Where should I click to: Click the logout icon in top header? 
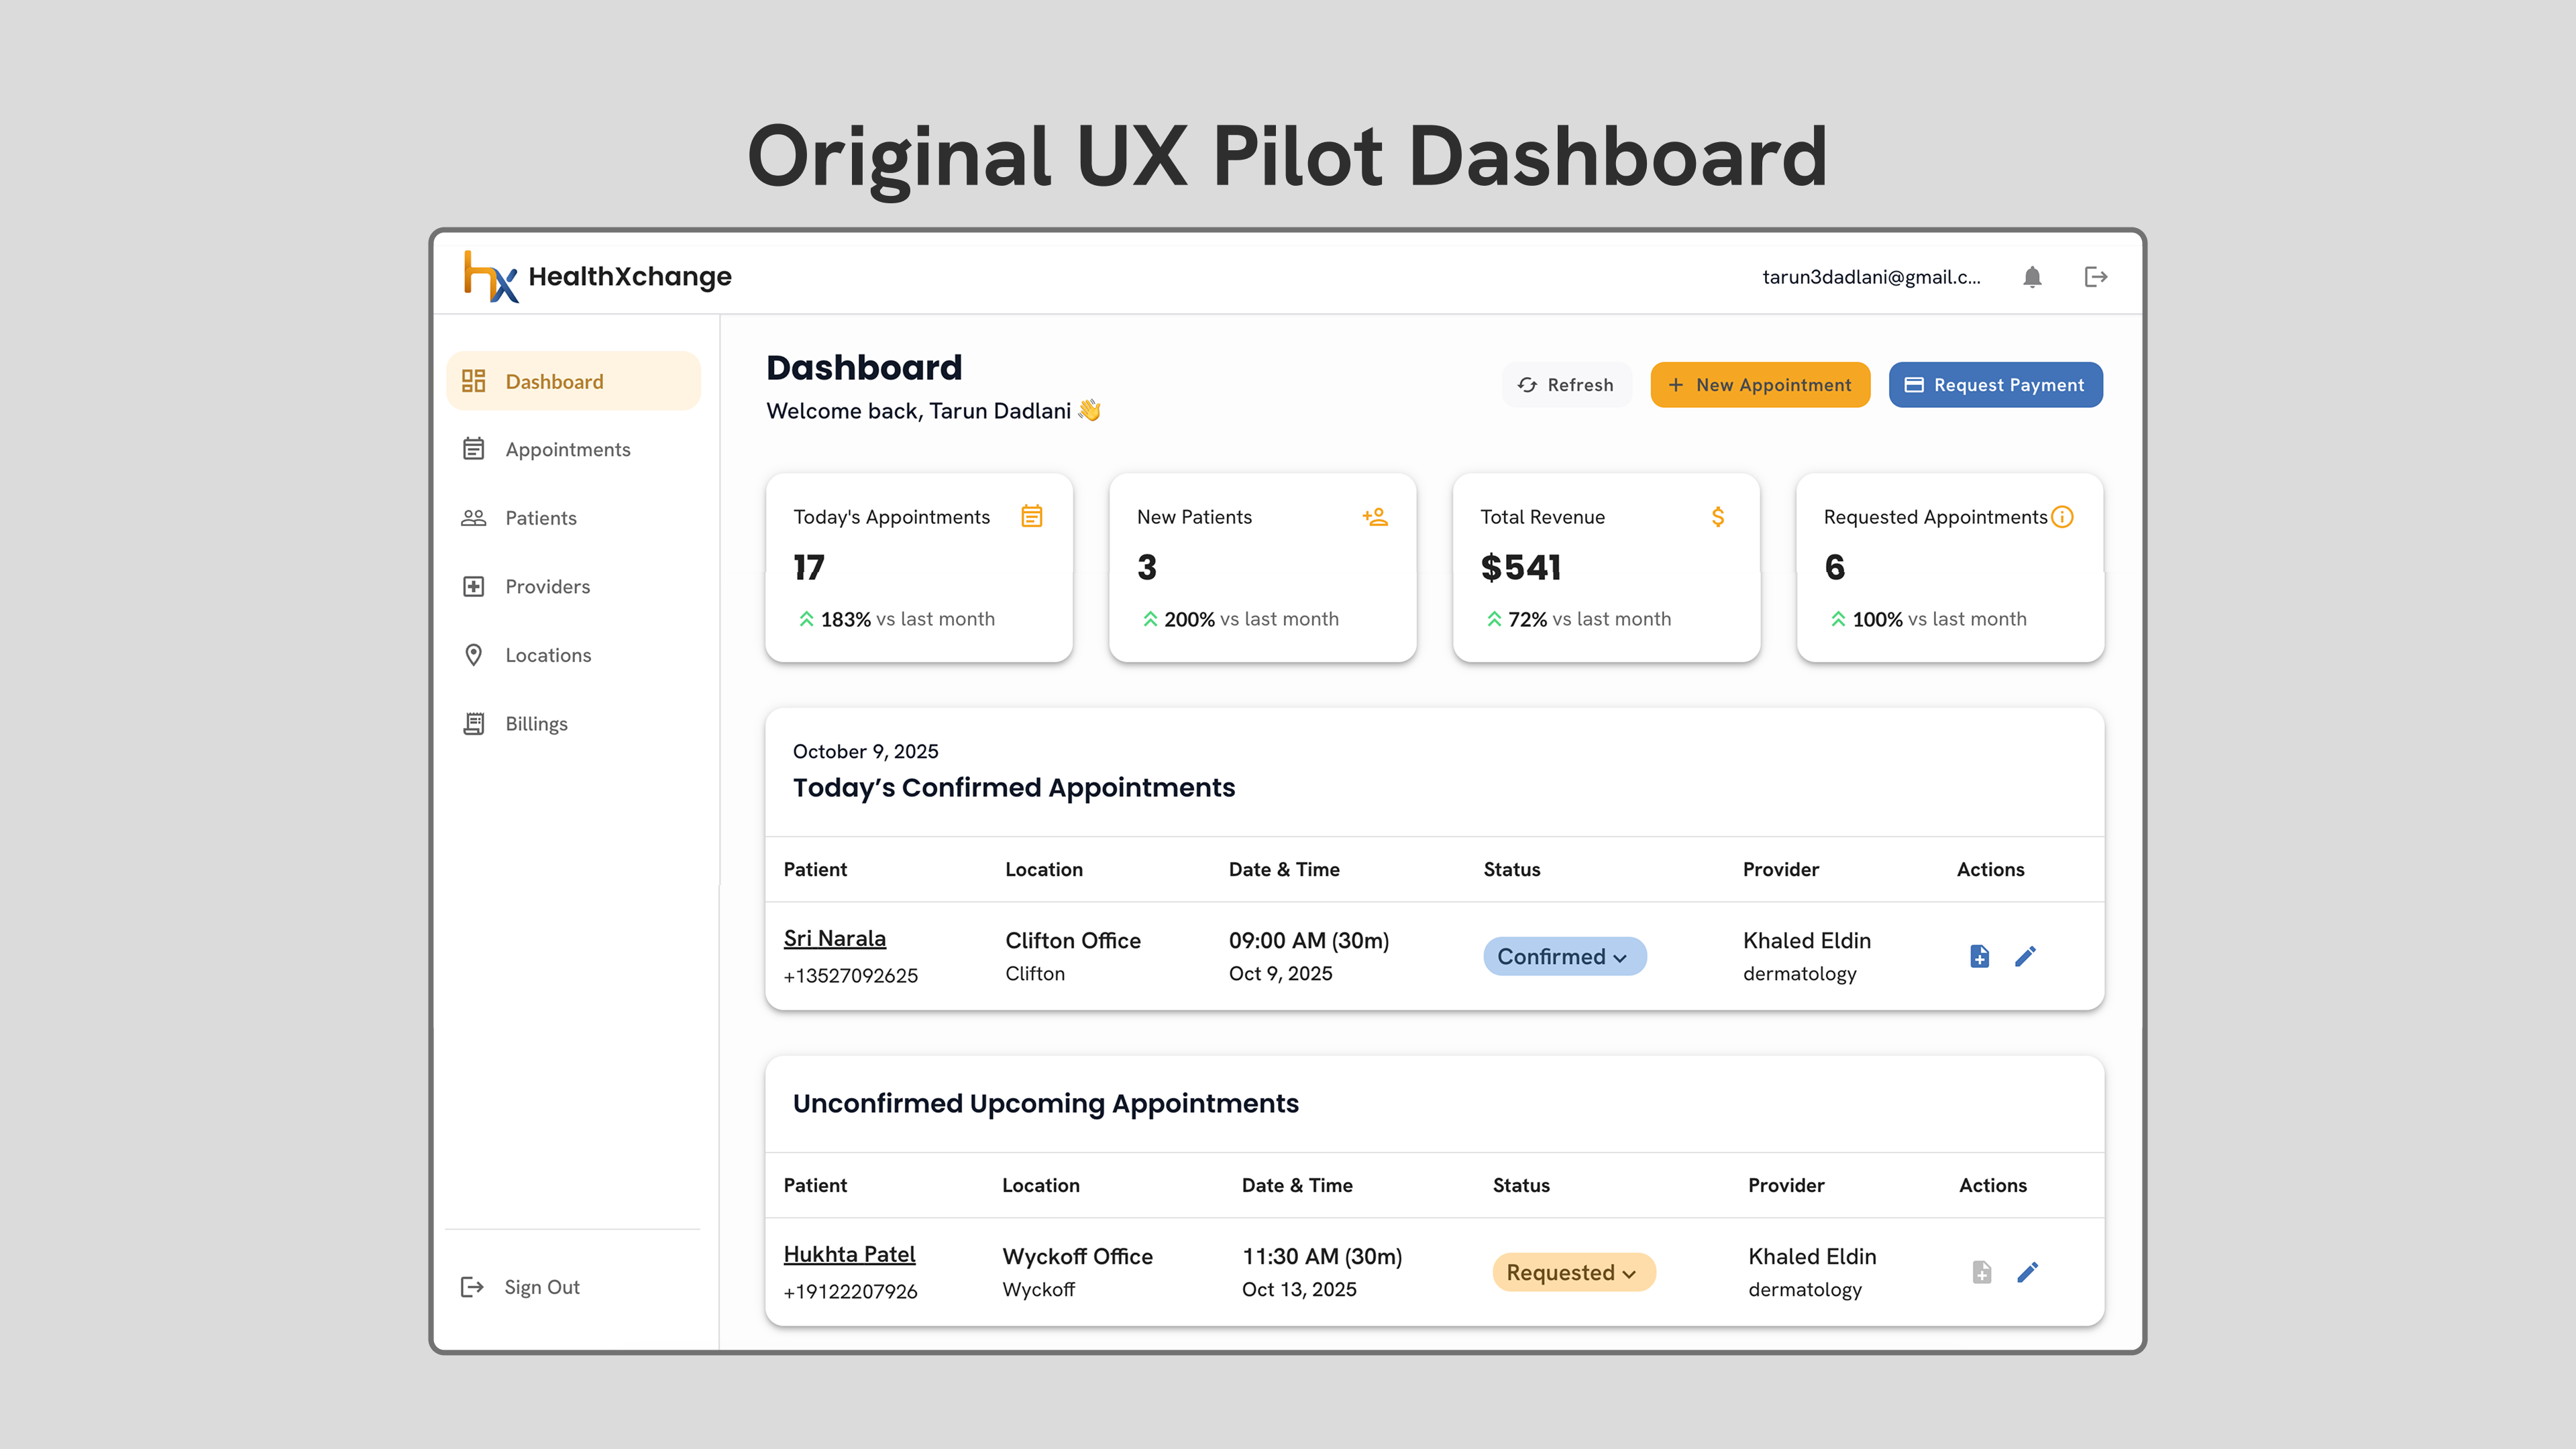2096,277
